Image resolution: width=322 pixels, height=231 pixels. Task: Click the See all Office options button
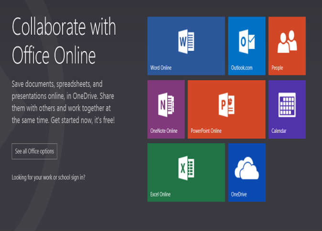(34, 151)
